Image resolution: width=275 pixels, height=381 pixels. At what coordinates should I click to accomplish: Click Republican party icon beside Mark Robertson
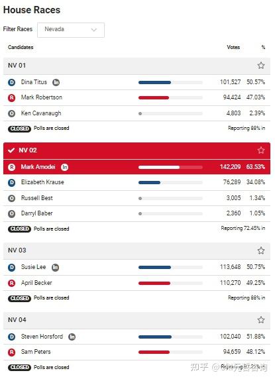[11, 97]
